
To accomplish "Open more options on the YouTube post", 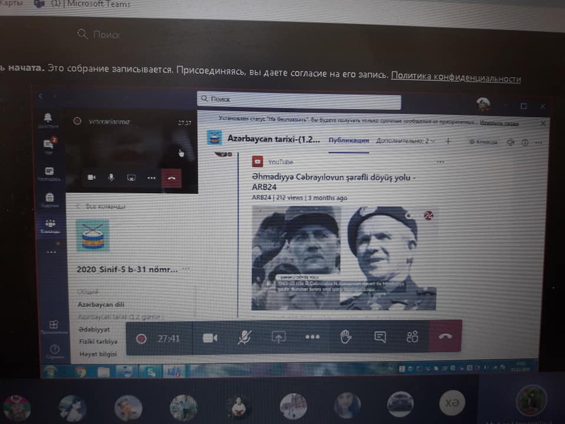I will pos(440,162).
